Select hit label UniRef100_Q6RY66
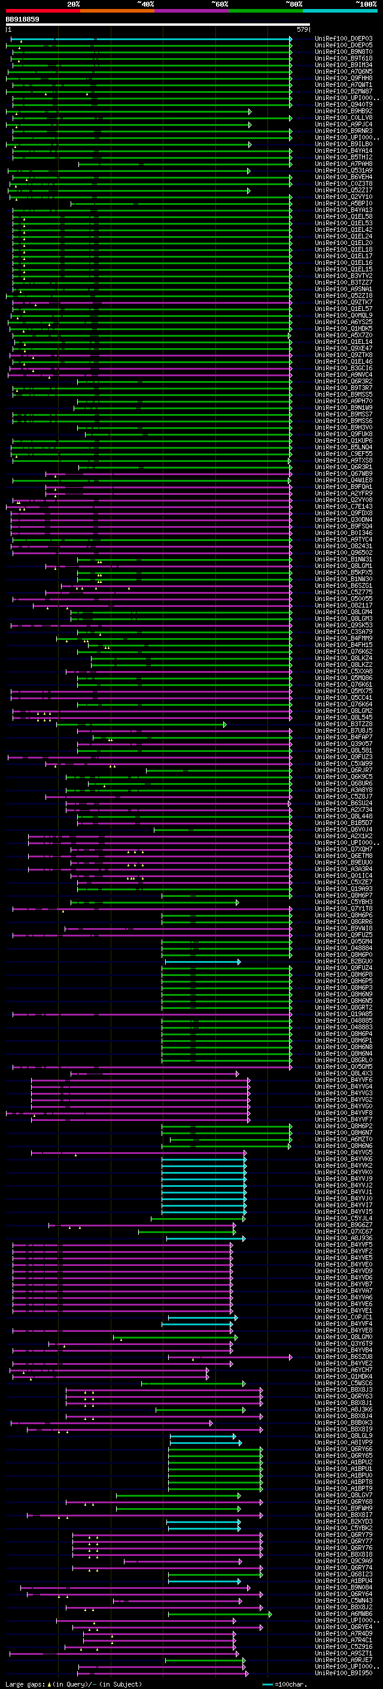The image size is (383, 1689). [344, 1450]
